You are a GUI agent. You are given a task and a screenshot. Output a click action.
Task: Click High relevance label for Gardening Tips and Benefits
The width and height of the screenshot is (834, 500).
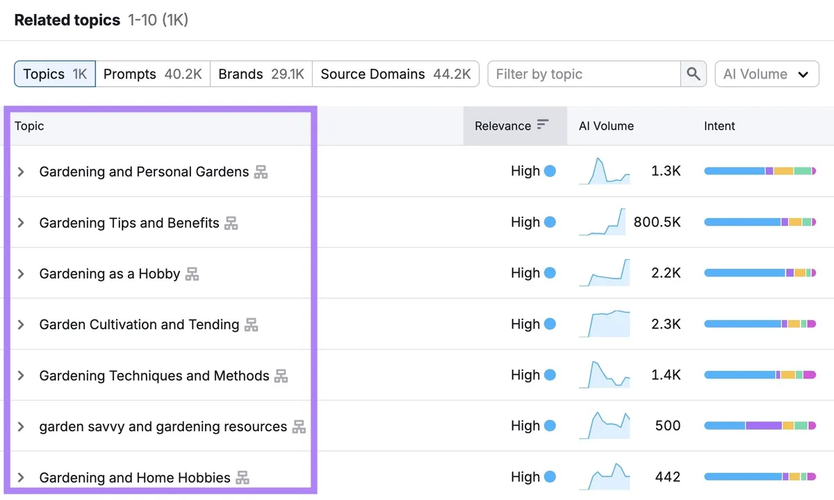point(525,222)
